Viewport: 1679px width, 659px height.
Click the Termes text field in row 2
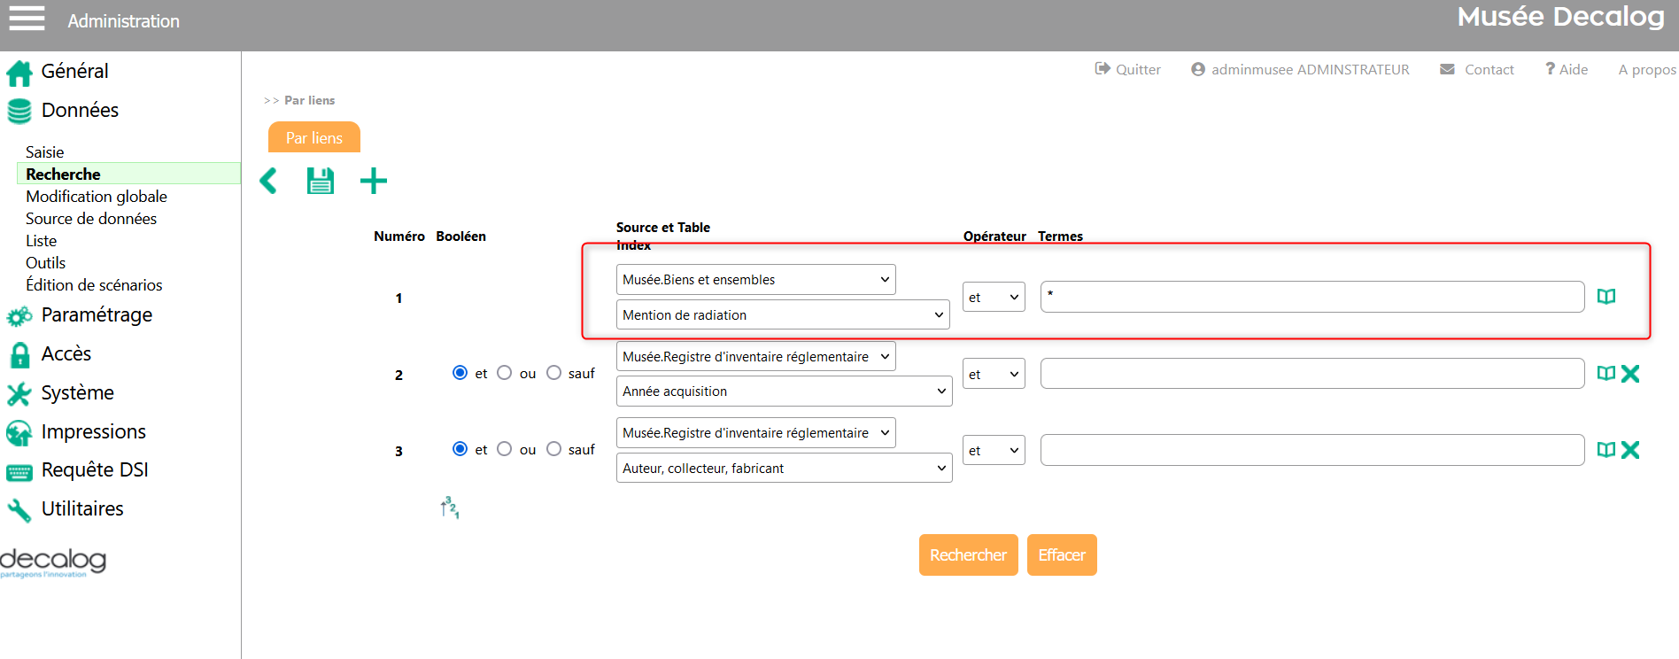click(1311, 374)
